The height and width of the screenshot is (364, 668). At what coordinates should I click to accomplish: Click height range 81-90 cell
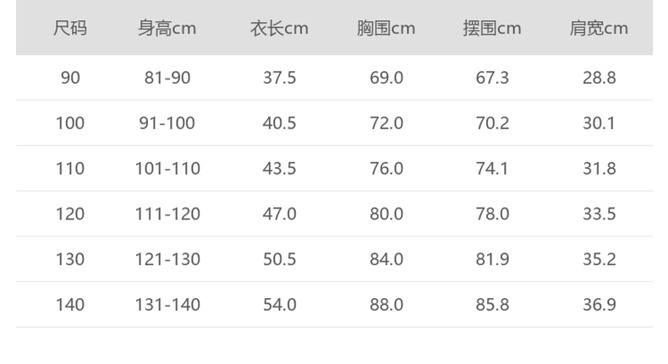167,78
